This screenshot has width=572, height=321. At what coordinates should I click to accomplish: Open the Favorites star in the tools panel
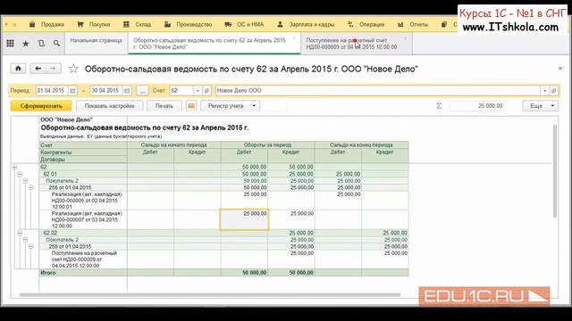pyautogui.click(x=26, y=44)
